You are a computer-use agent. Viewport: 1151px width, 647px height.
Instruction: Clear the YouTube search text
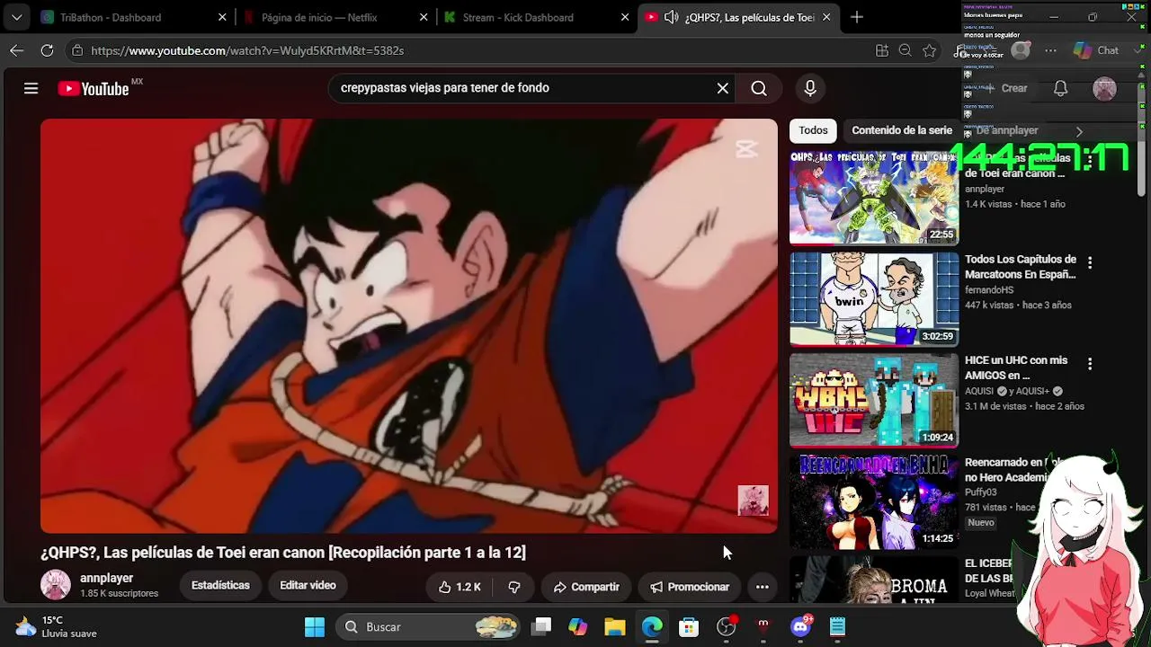(x=722, y=88)
